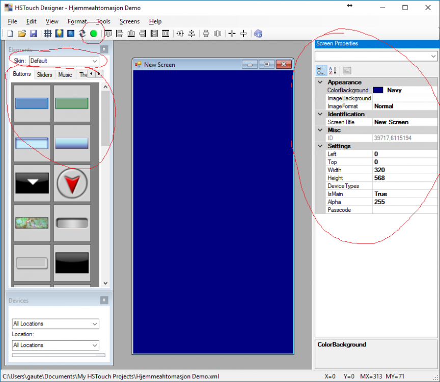The height and width of the screenshot is (382, 440).
Task: Open the Screens menu
Action: pos(129,21)
